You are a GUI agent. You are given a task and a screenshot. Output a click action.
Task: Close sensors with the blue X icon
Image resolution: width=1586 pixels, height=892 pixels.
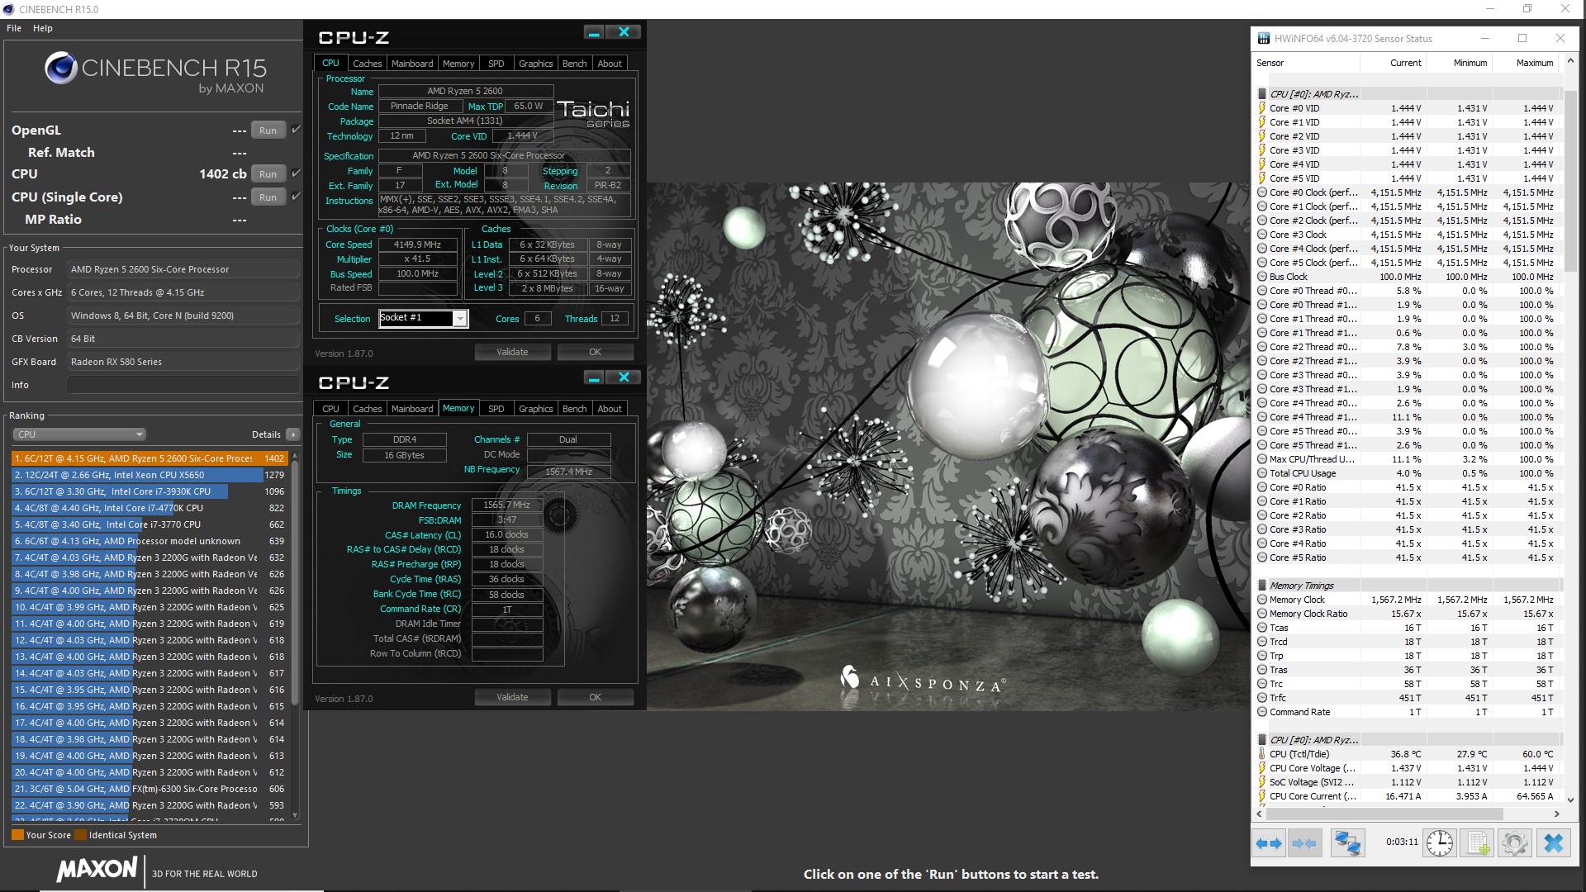1554,843
